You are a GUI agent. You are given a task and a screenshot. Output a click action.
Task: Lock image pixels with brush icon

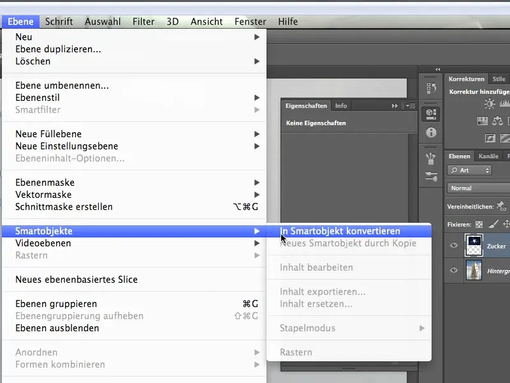click(493, 224)
